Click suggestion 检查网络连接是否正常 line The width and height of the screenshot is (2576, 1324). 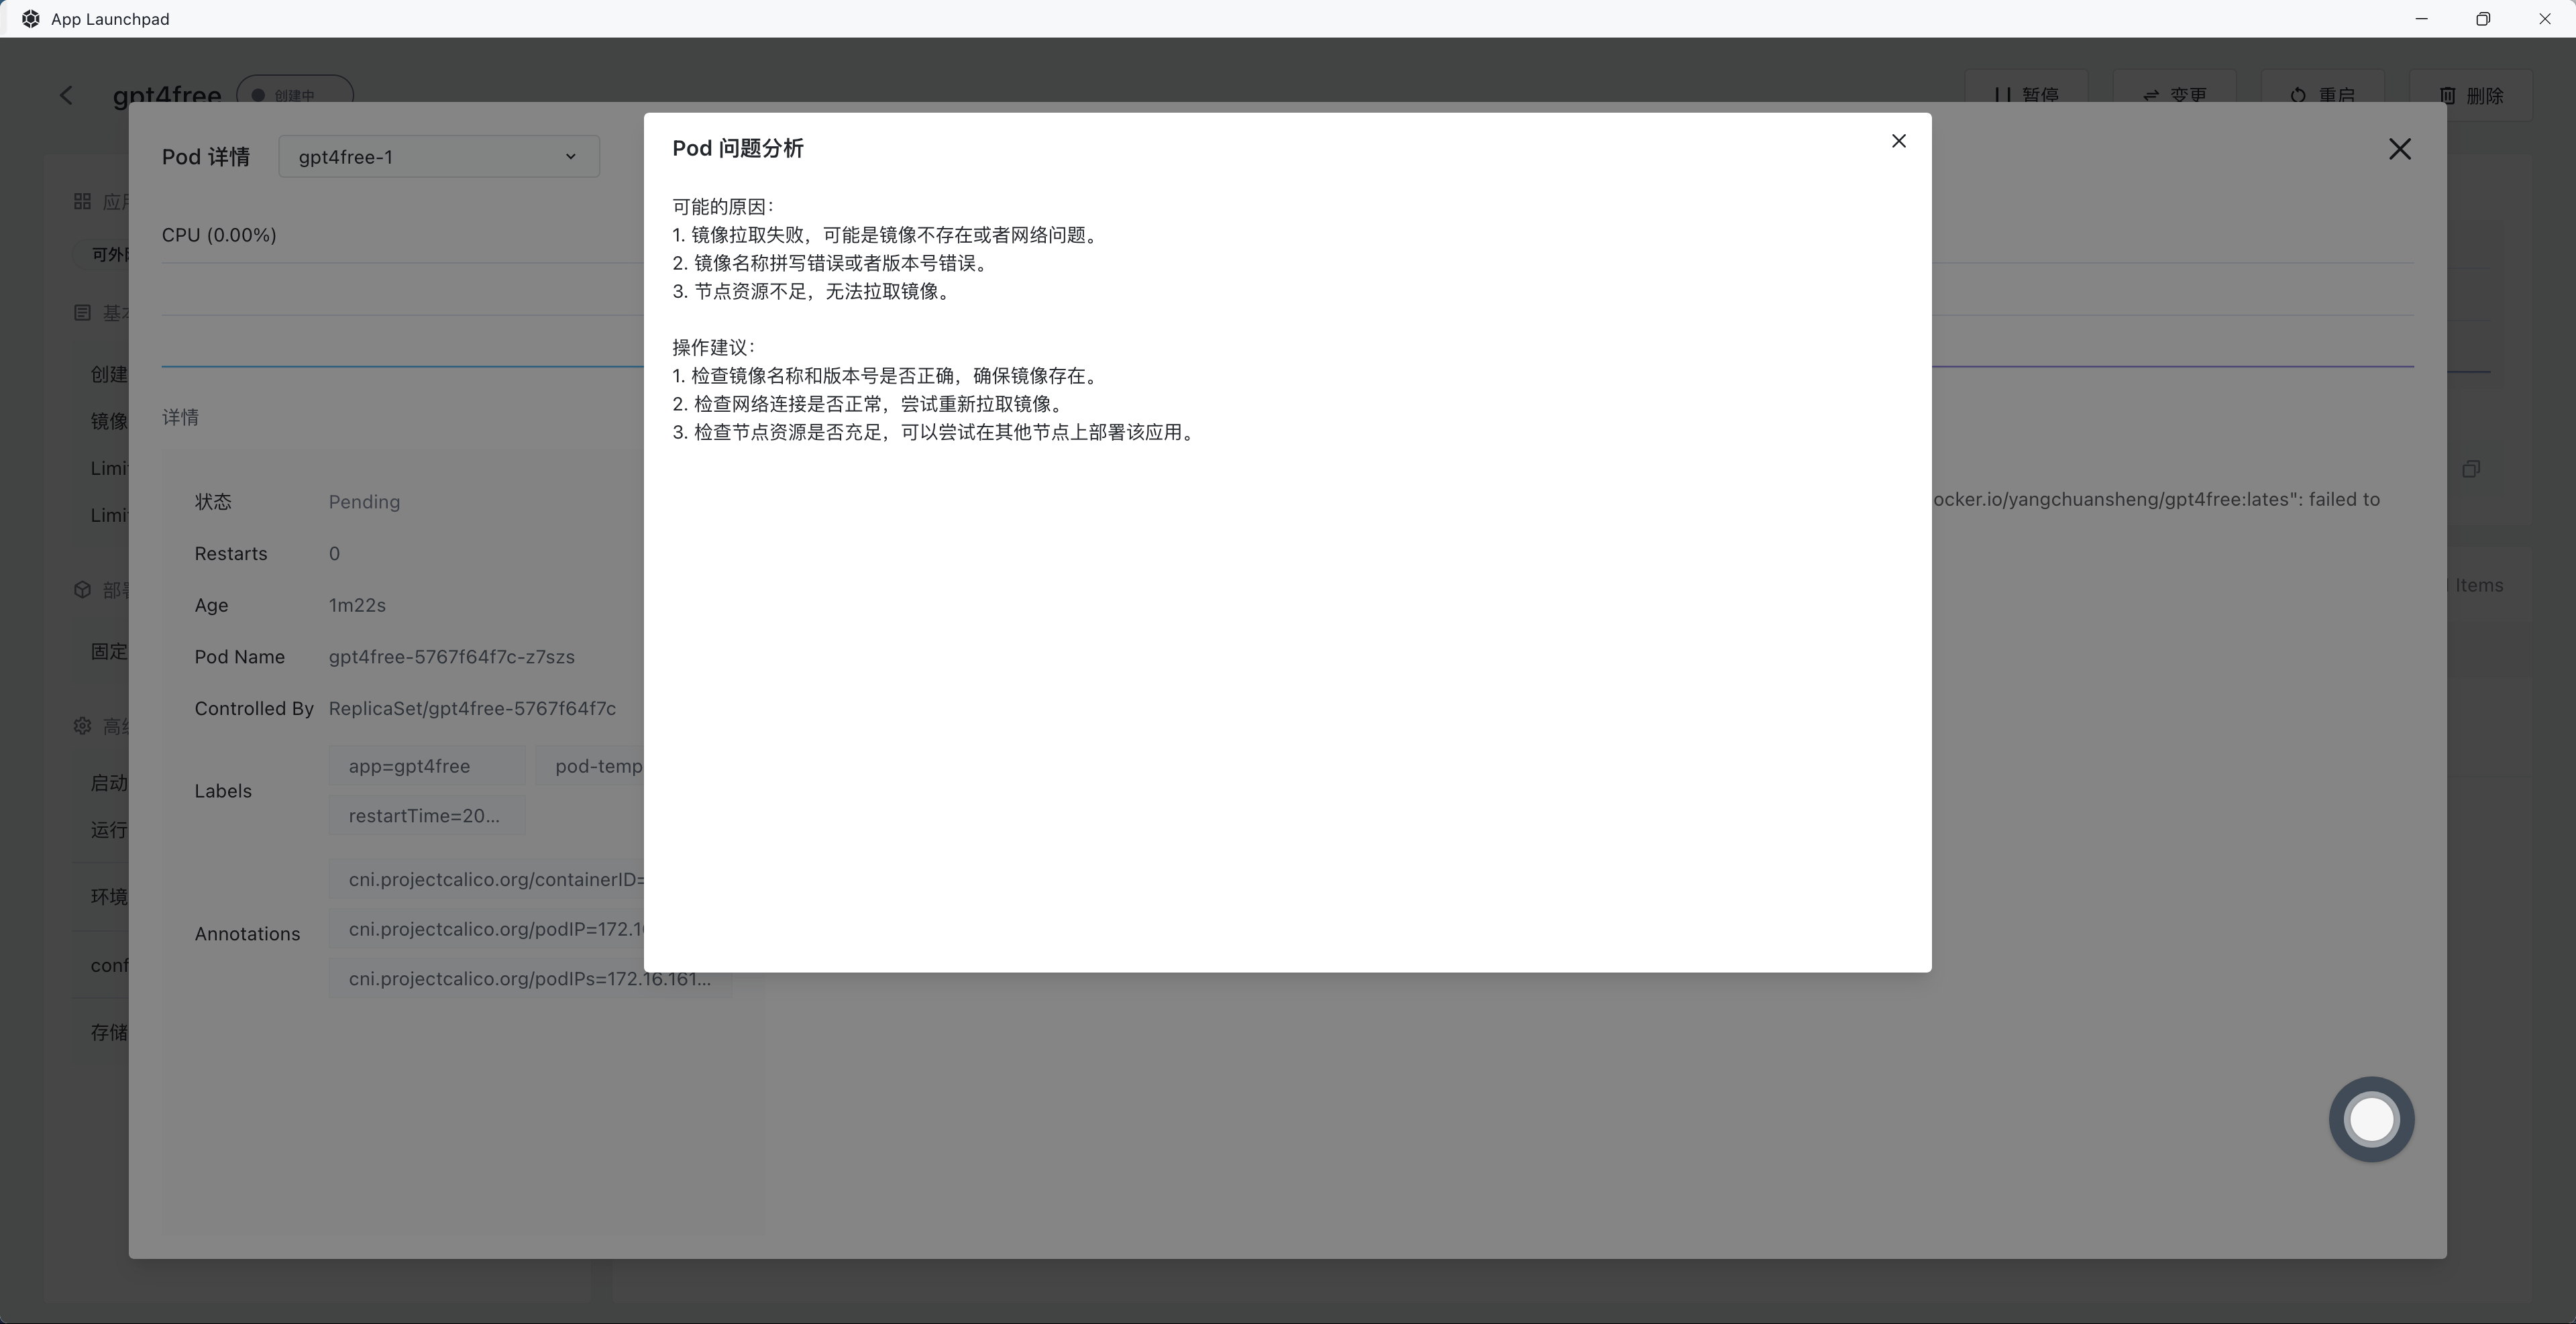tap(870, 404)
